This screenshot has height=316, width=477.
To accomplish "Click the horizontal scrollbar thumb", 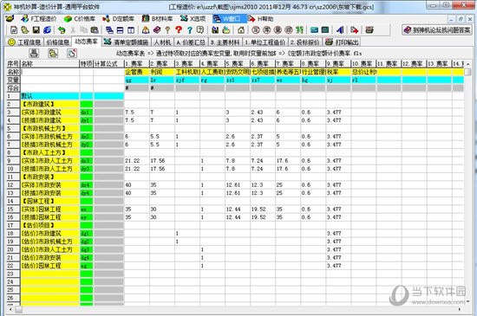I will coord(18,309).
